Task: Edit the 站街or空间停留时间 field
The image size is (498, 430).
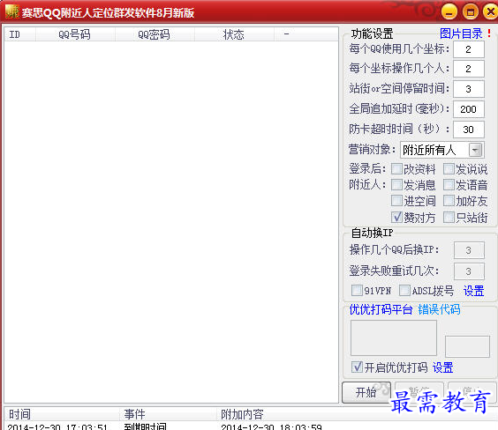Action: click(x=469, y=89)
